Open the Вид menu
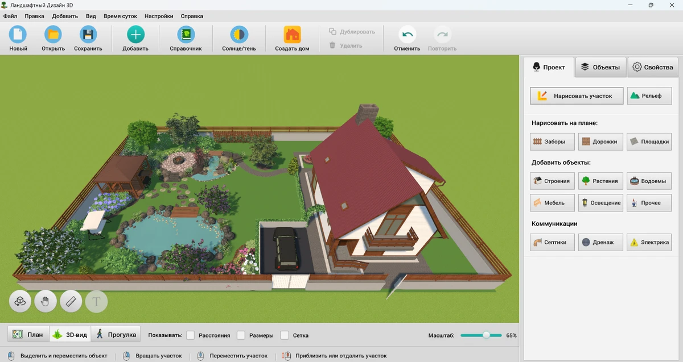 pyautogui.click(x=91, y=16)
